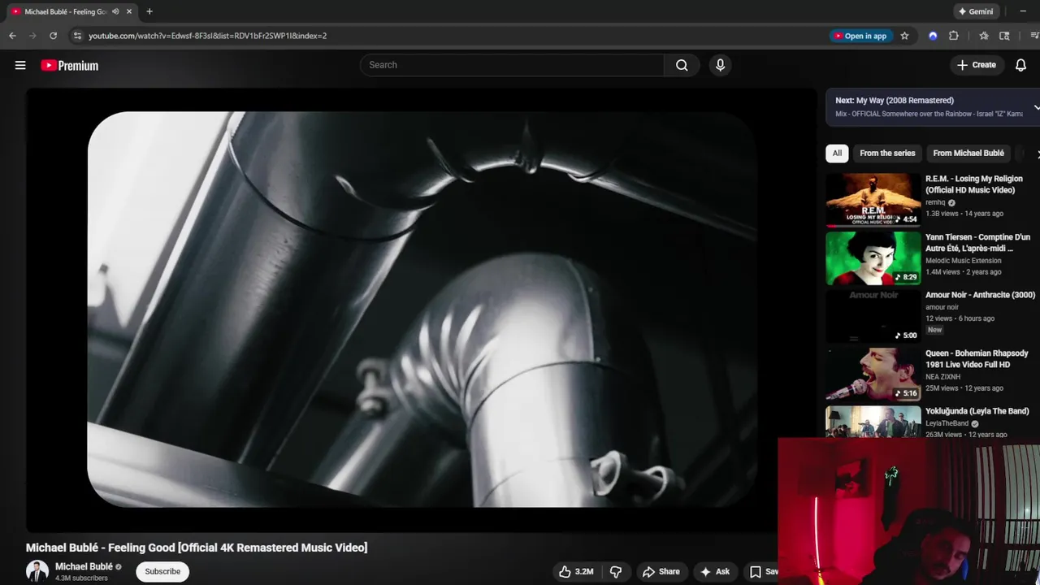Click the blue circular extension icon
The height and width of the screenshot is (585, 1040).
[x=933, y=36]
